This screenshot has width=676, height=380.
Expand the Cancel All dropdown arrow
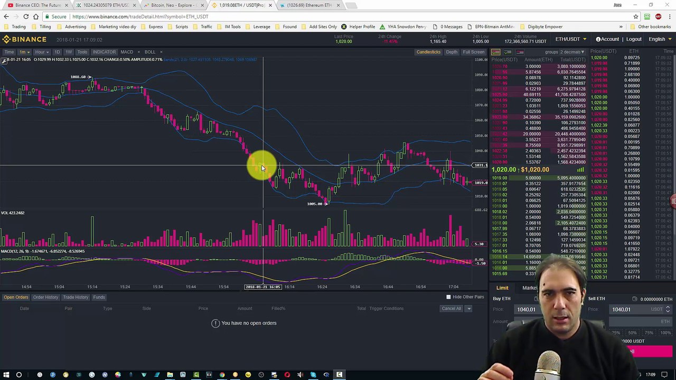click(x=468, y=308)
